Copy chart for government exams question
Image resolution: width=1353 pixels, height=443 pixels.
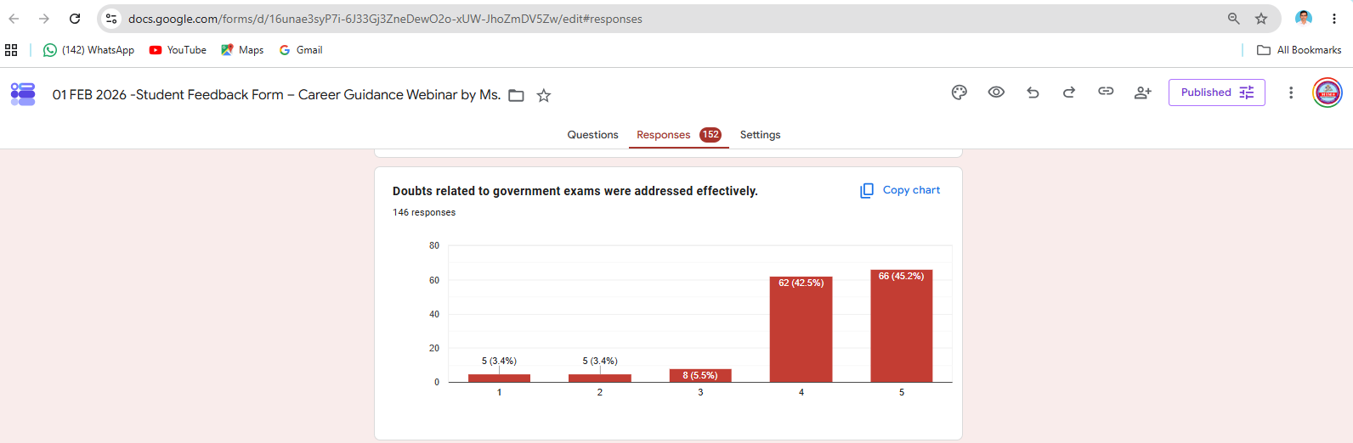coord(900,190)
